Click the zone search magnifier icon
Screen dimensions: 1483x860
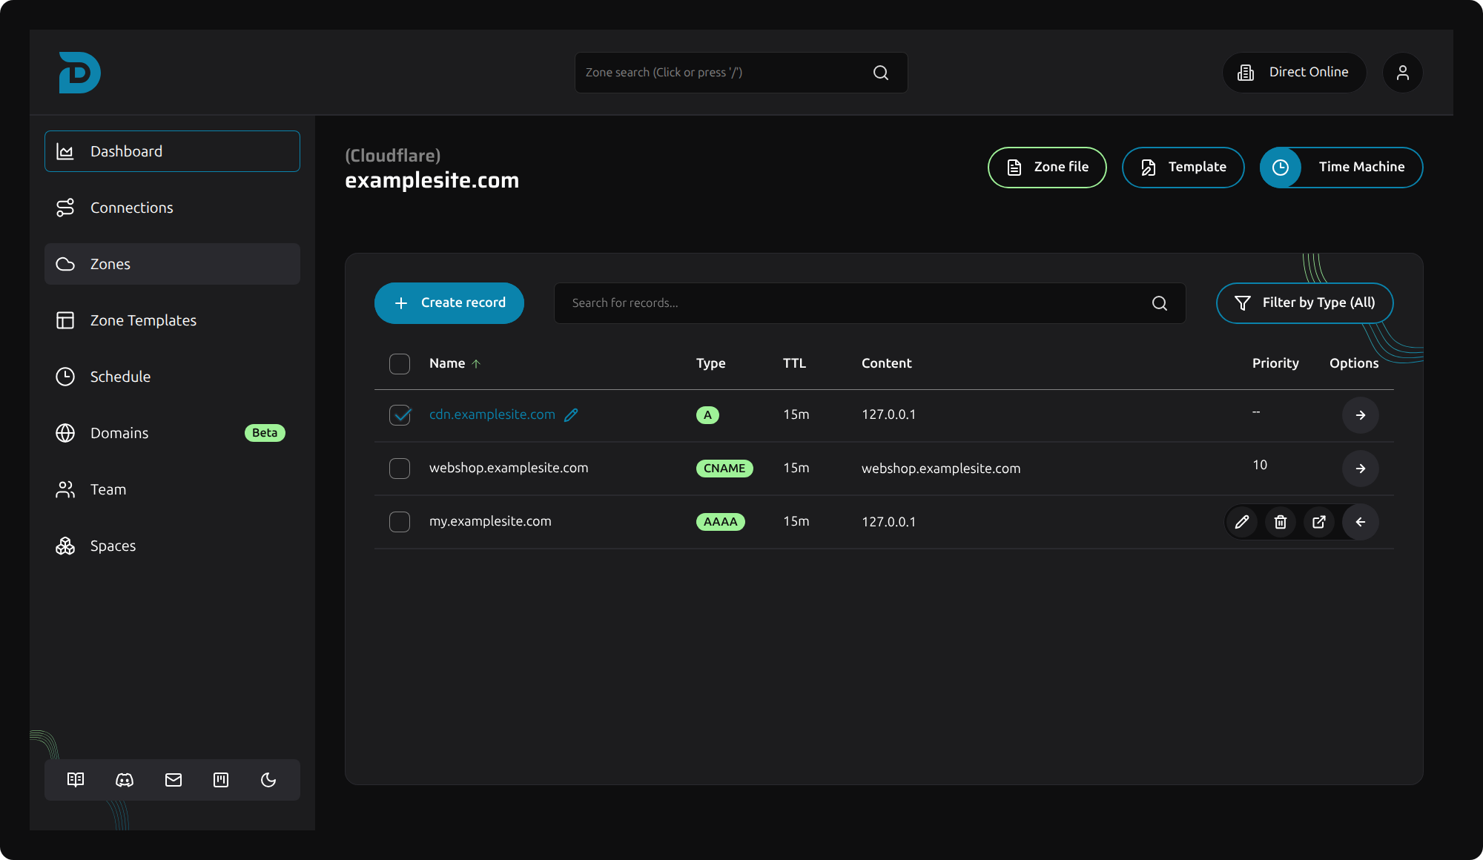pos(881,73)
